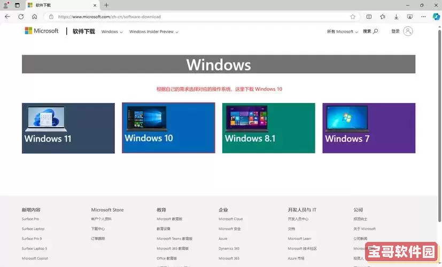442x267 pixels.
Task: Open the Azure footer link
Action: tap(223, 239)
